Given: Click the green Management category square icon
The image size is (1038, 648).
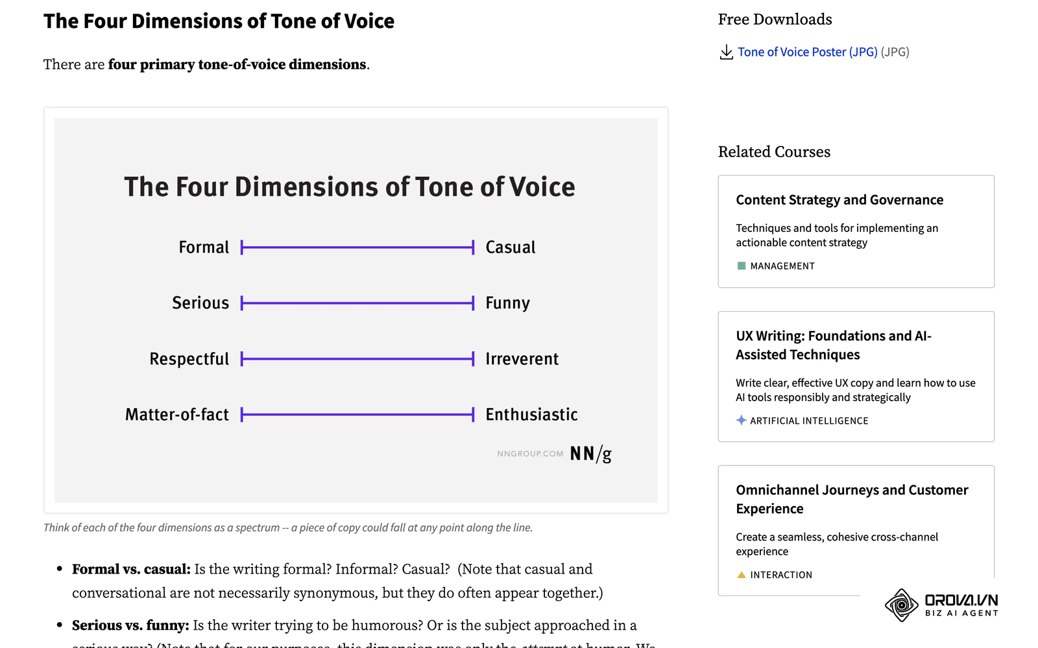Looking at the screenshot, I should point(741,266).
